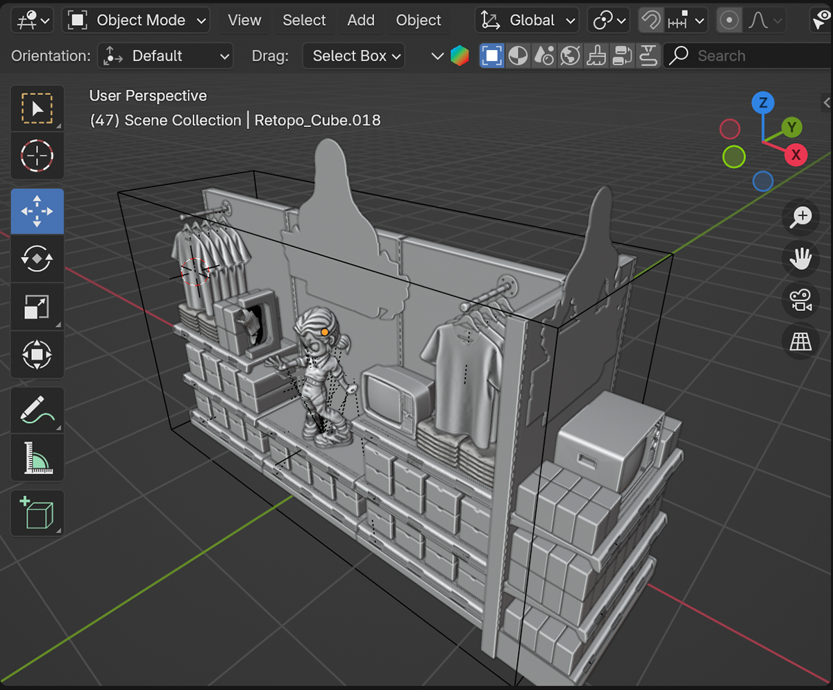This screenshot has width=833, height=690.
Task: Select the Move tool in the toolbar
Action: coord(37,212)
